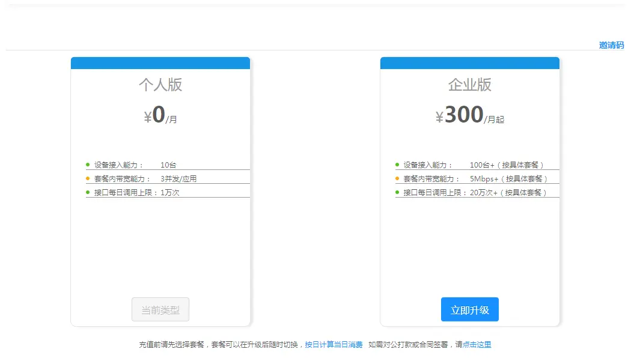The height and width of the screenshot is (358, 643).
Task: Select the 个人版 plan title
Action: click(x=160, y=85)
